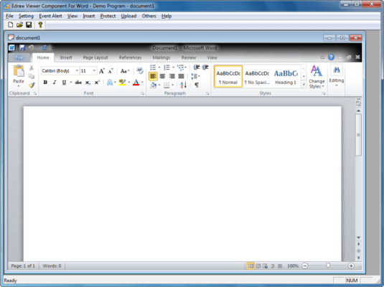Click the Save icon in Word quick access bar
This screenshot has width=384, height=287.
22,48
